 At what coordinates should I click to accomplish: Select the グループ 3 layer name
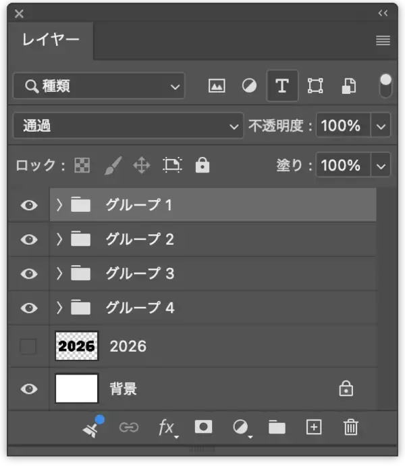pos(140,273)
